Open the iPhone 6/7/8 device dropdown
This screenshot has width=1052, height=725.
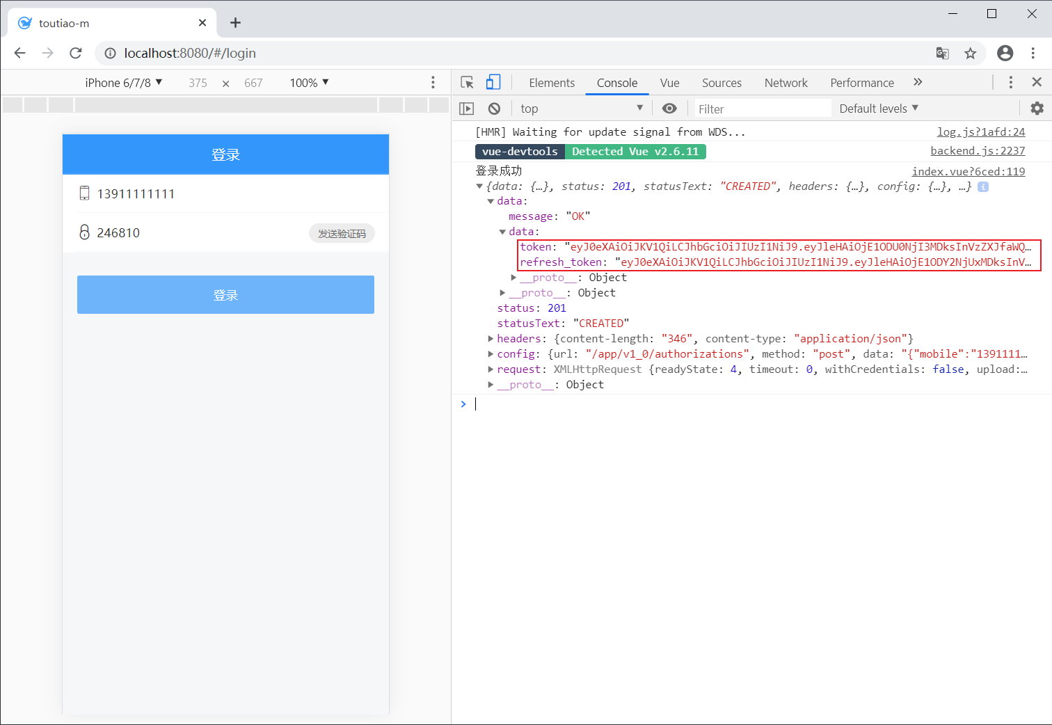[123, 83]
